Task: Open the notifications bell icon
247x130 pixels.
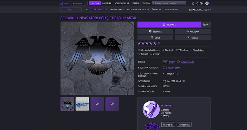Action: pyautogui.click(x=197, y=3)
